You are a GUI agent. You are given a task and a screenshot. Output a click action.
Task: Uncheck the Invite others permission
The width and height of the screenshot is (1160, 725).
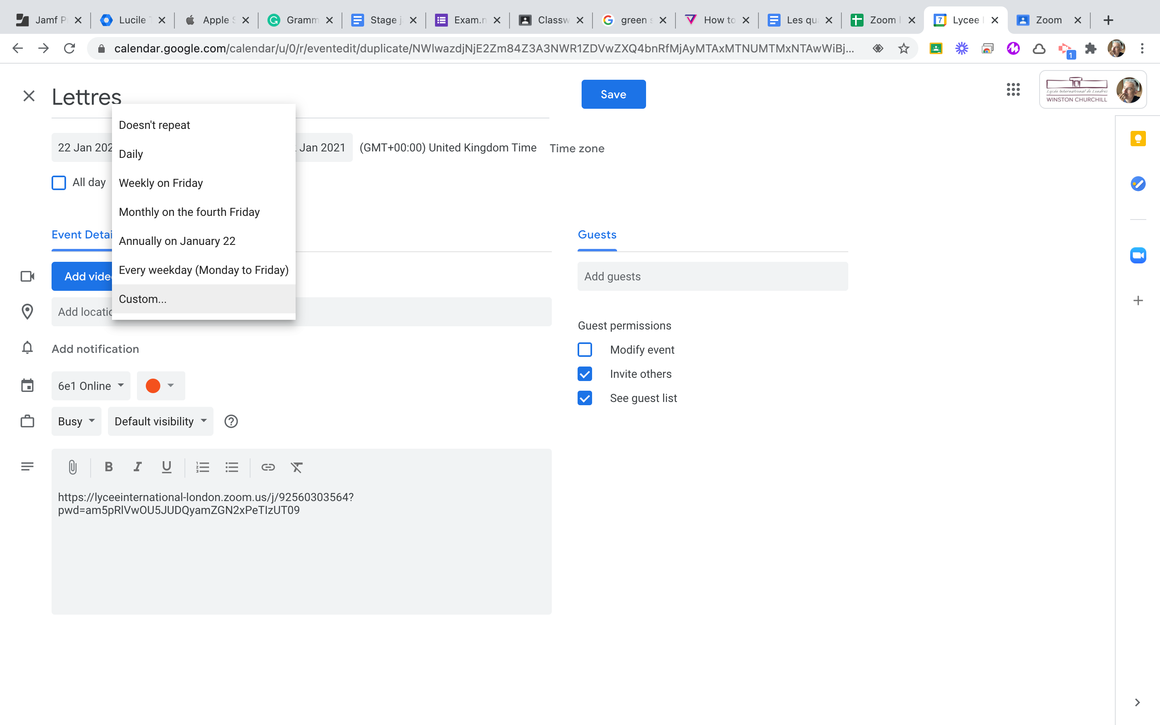585,374
